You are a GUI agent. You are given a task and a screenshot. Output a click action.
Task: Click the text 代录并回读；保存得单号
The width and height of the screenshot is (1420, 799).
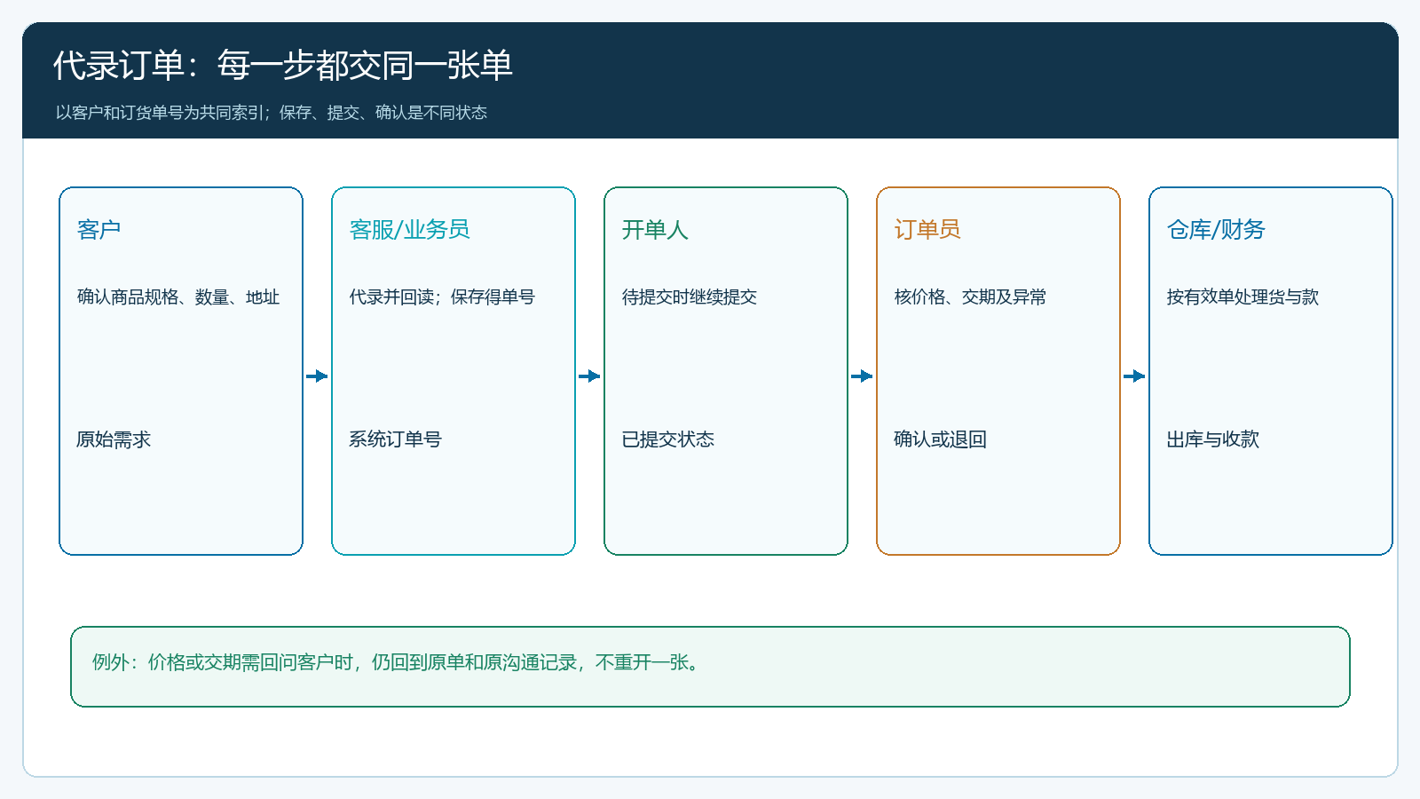coord(442,297)
